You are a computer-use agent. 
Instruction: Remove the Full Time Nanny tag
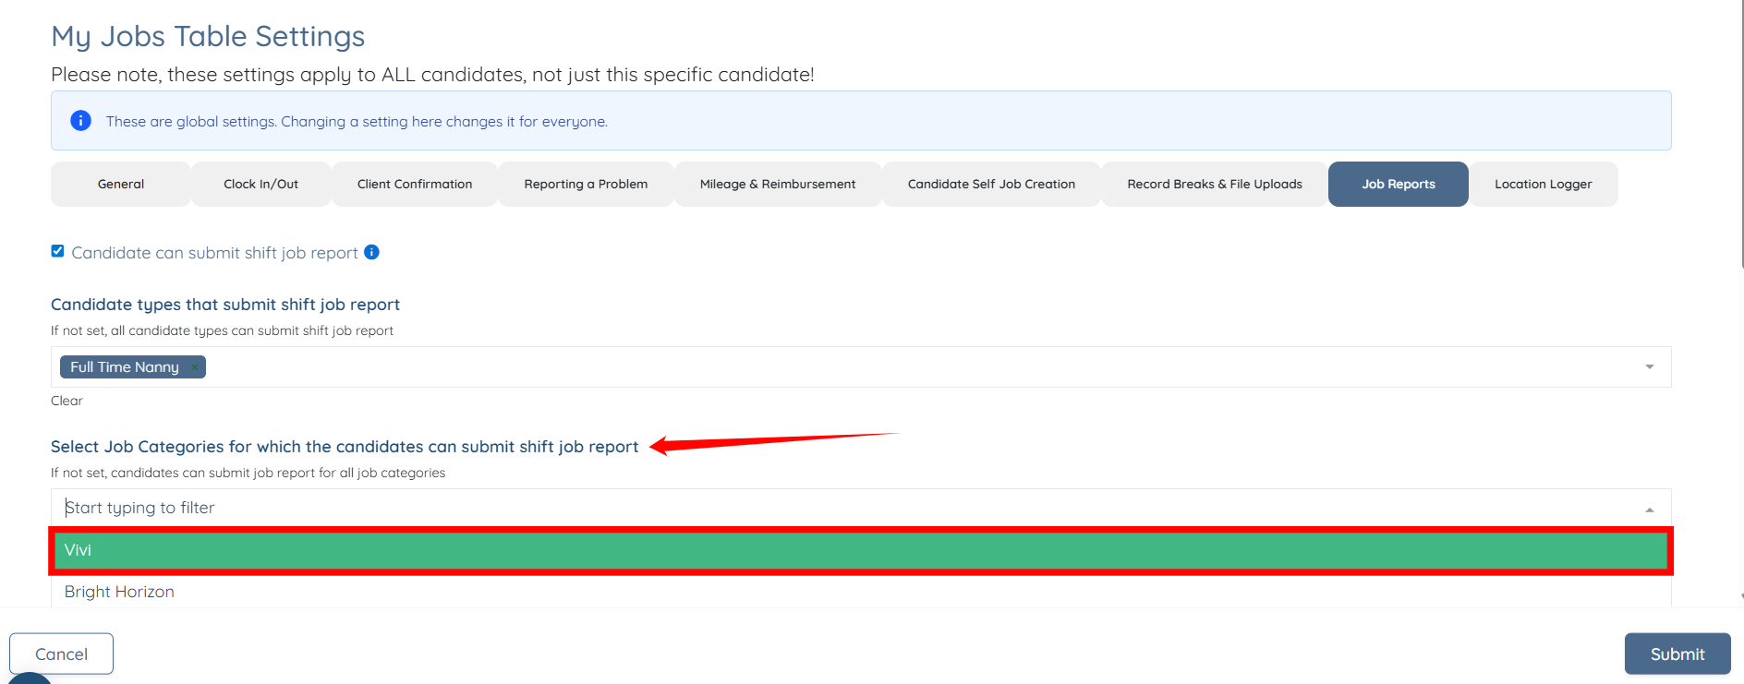point(195,367)
